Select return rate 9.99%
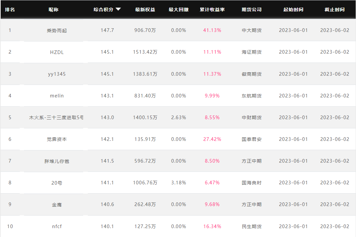 212,95
